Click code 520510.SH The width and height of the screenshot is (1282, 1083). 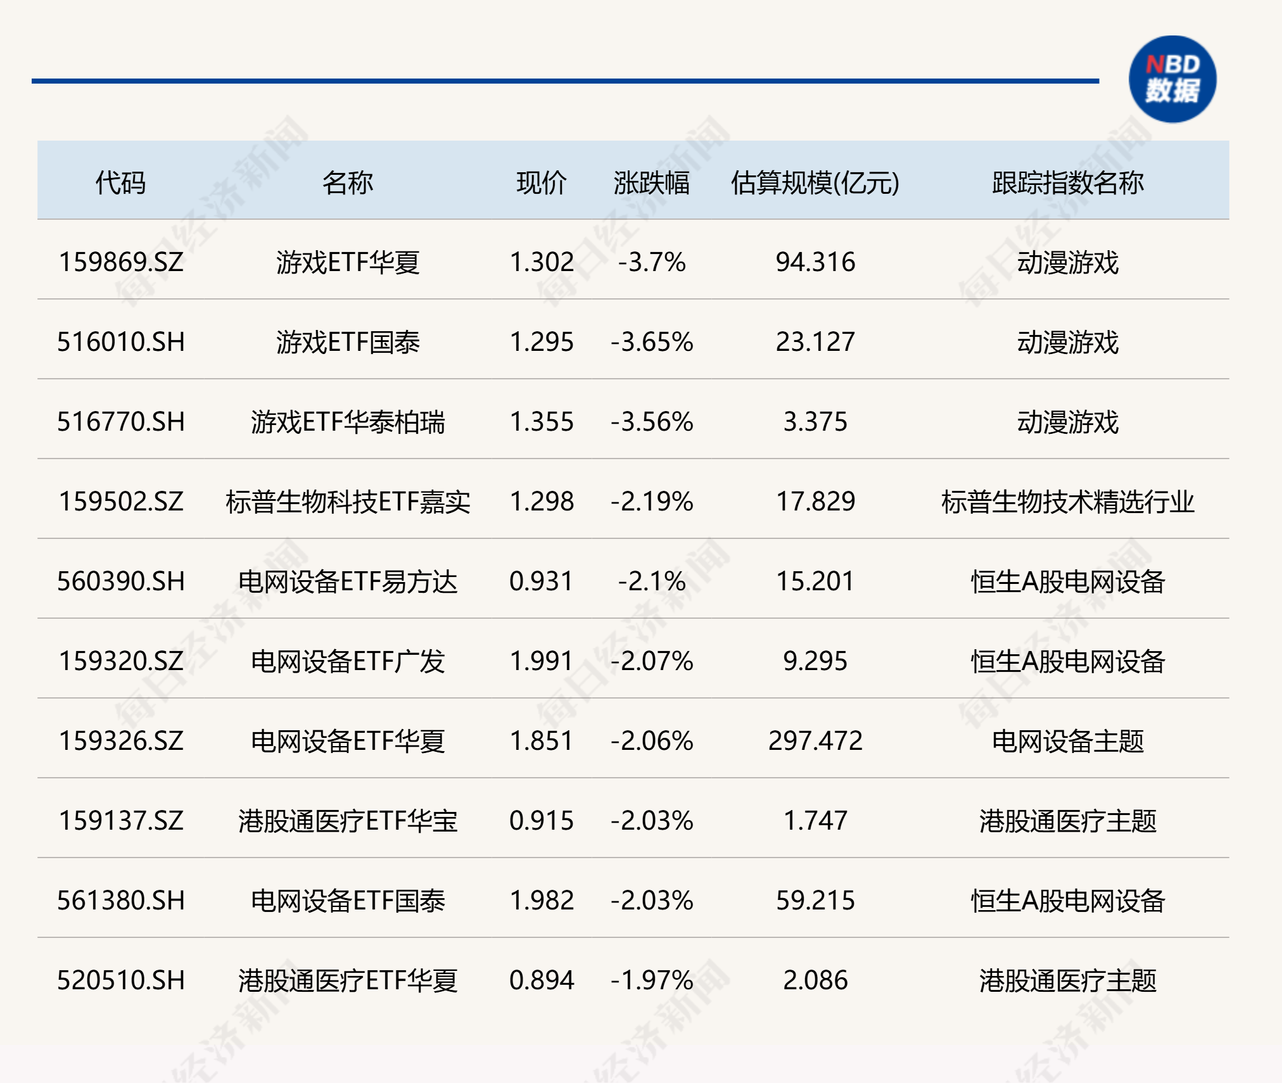click(x=124, y=980)
